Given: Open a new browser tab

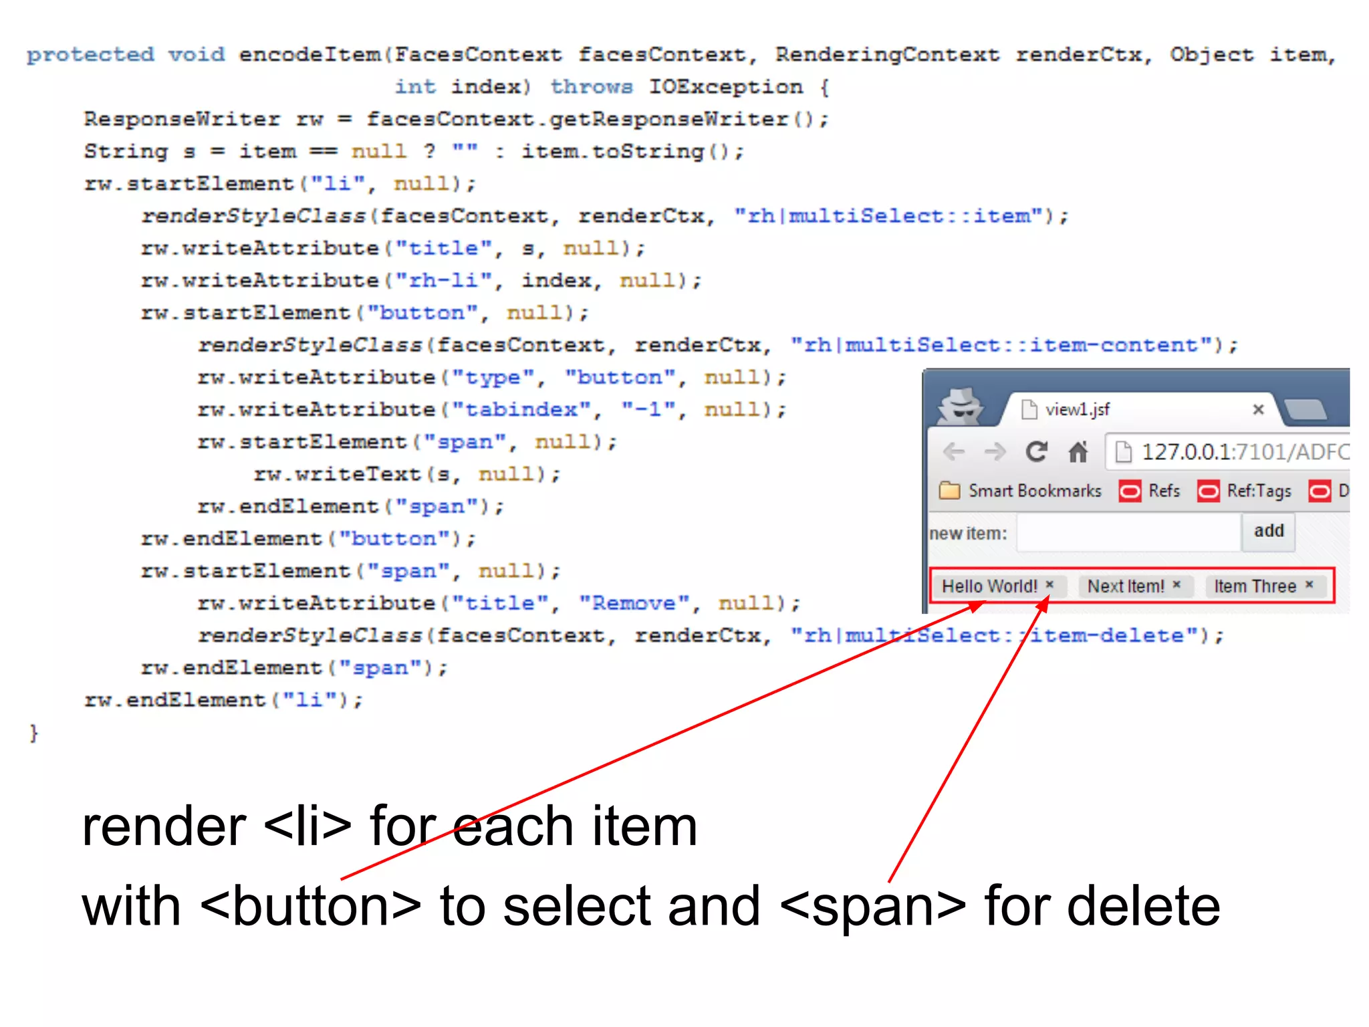Looking at the screenshot, I should click(1305, 409).
